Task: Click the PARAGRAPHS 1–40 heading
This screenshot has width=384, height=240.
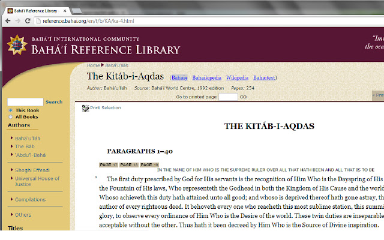Action: point(140,151)
